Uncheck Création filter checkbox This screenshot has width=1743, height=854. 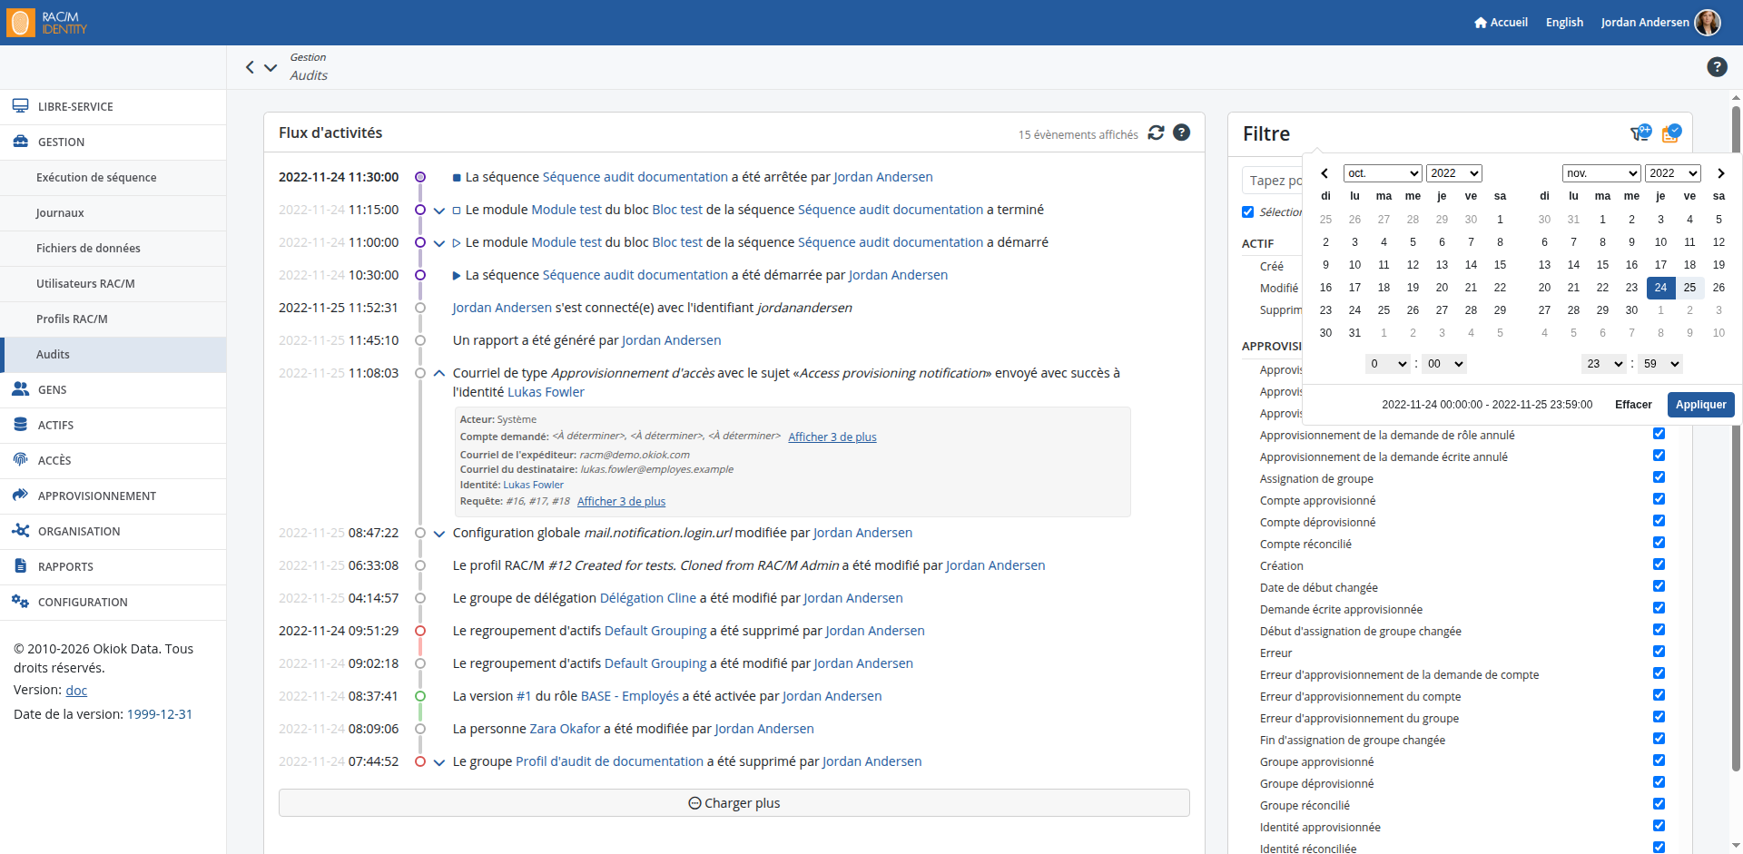[1659, 564]
